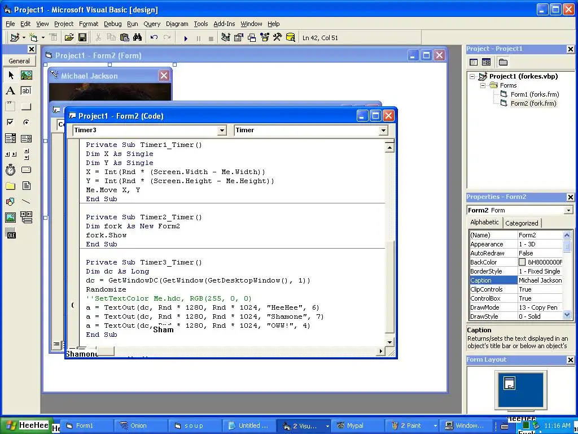The width and height of the screenshot is (578, 434).
Task: Click the Paste toolbar icon
Action: (x=125, y=38)
